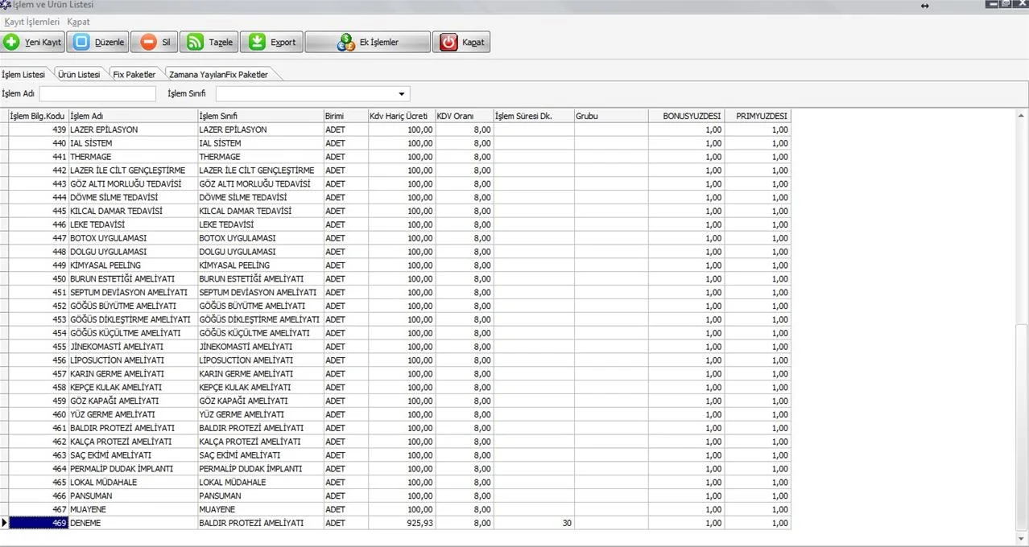
Task: Select GÖZ ALTI MORLUĞU TEDAVİSİ row name
Action: click(x=126, y=184)
